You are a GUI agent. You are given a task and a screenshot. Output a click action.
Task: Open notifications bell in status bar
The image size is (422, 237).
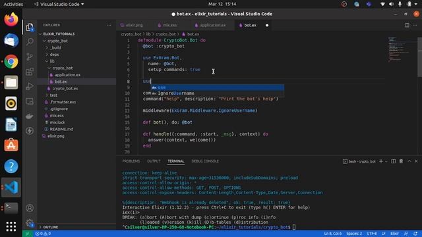pyautogui.click(x=415, y=234)
